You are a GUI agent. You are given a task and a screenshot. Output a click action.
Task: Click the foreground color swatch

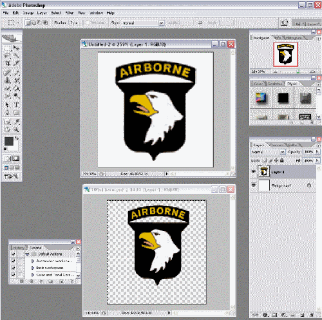pos(9,142)
